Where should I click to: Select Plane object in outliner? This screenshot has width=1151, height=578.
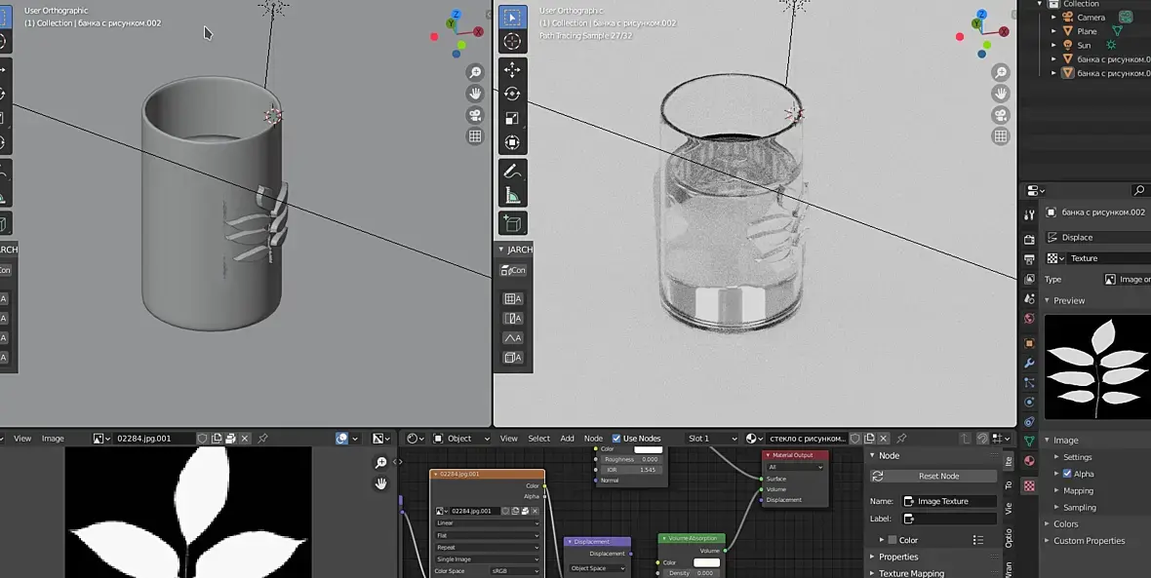coord(1088,31)
